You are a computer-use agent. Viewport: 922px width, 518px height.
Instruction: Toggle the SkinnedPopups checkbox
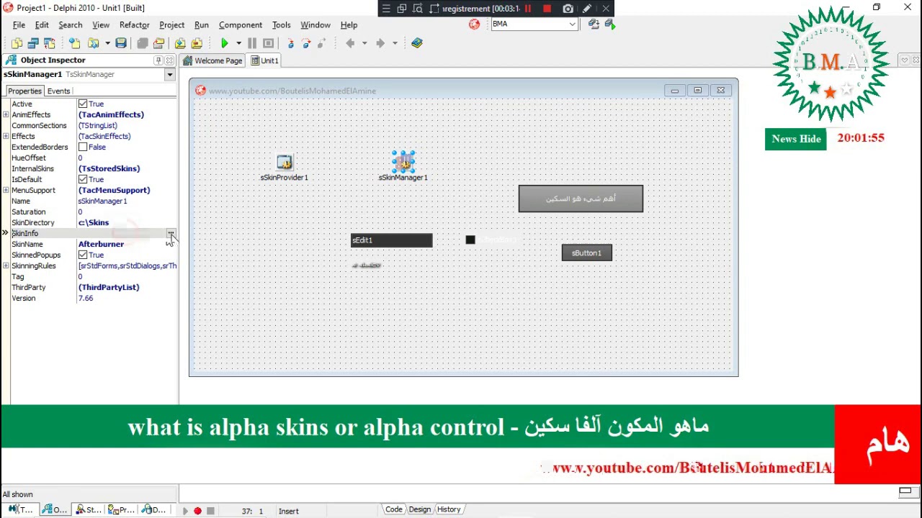(83, 255)
